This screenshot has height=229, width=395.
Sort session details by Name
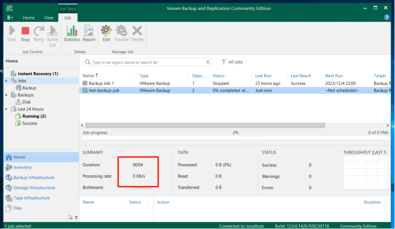pos(88,202)
